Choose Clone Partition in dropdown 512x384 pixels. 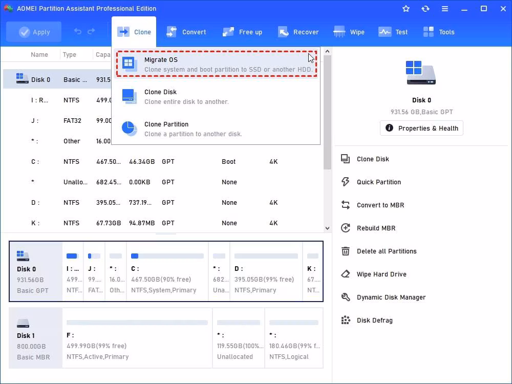click(216, 129)
